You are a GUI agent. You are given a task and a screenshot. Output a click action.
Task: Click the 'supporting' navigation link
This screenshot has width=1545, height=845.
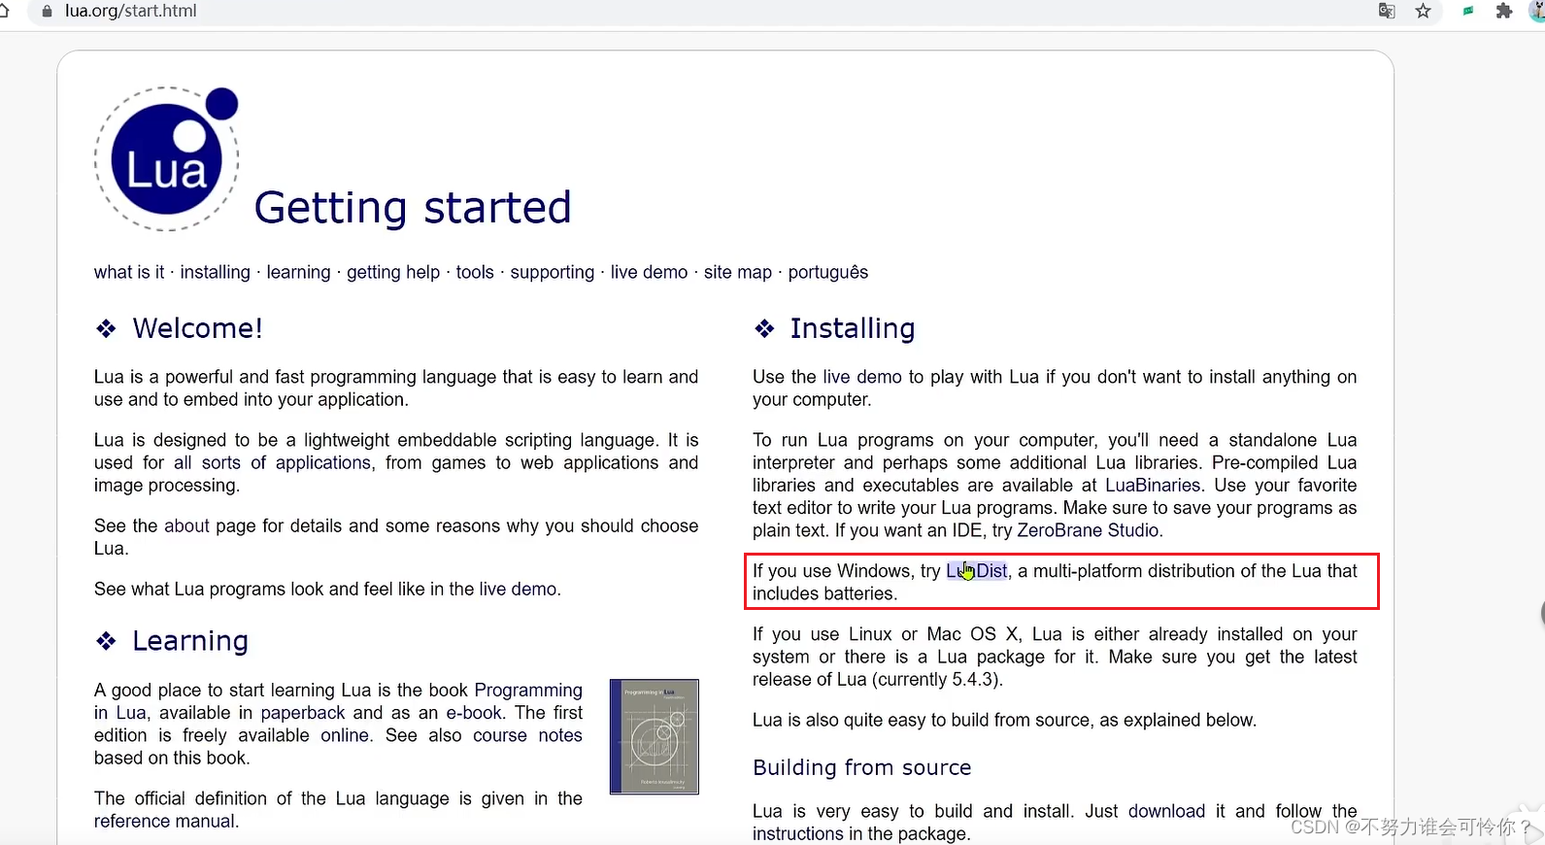tap(553, 272)
